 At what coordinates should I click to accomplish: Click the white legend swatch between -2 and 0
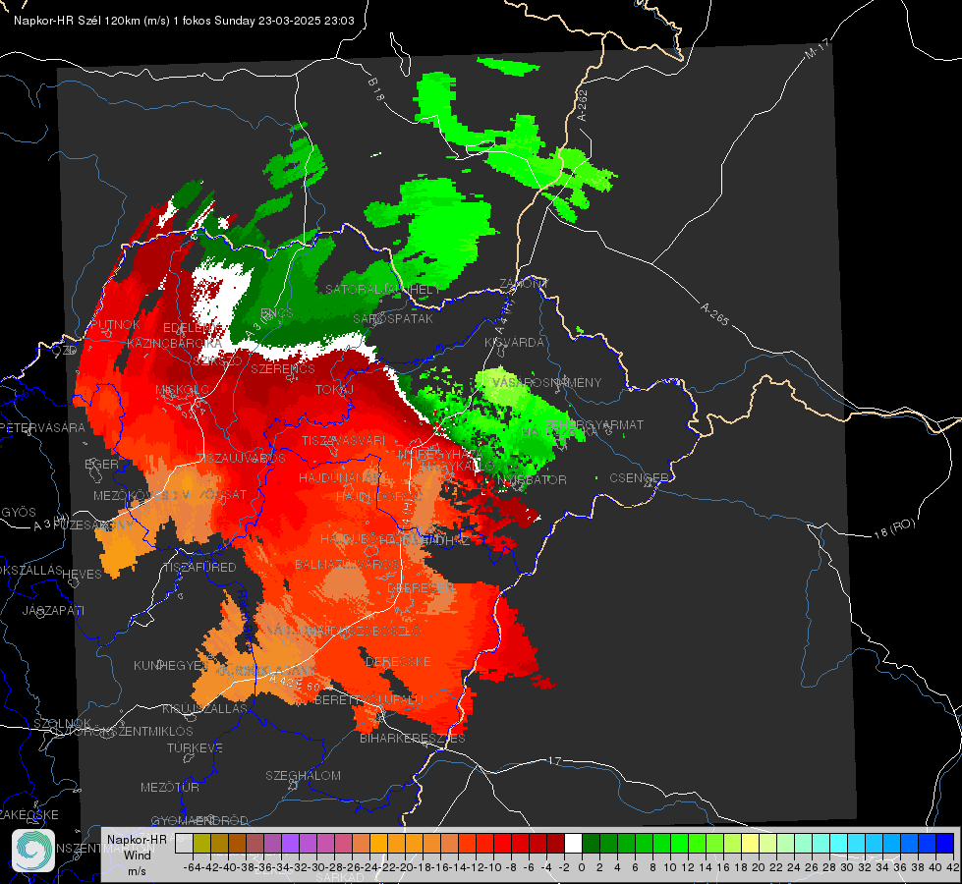click(573, 843)
